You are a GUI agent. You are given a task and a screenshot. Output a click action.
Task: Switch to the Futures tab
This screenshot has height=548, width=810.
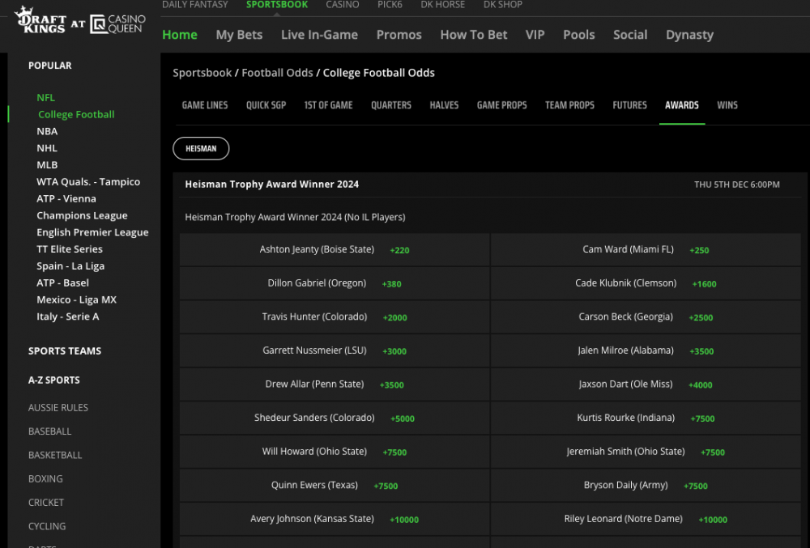click(629, 105)
